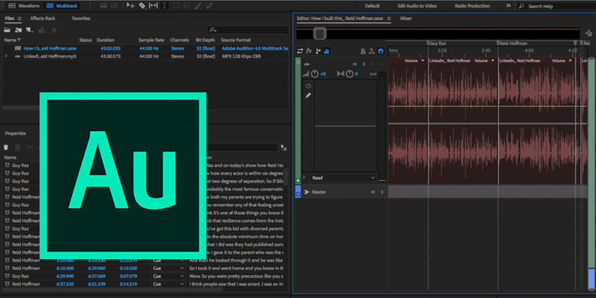The image size is (596, 298).
Task: Solo audio track 1
Action: point(364,64)
